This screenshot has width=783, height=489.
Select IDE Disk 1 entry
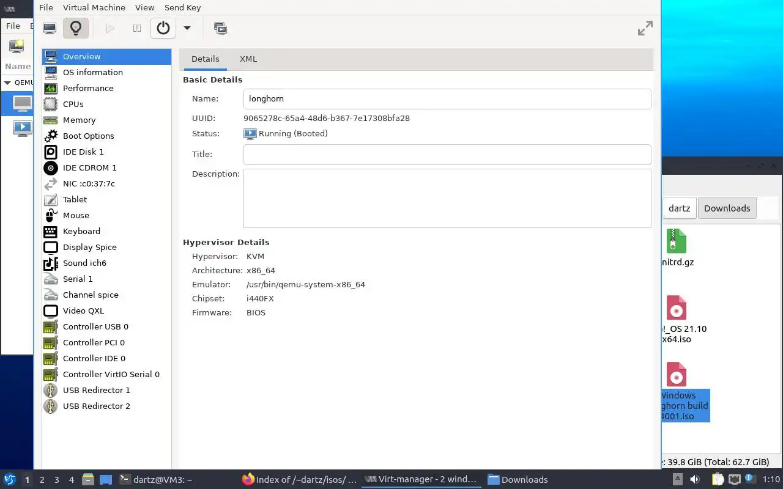pos(106,152)
